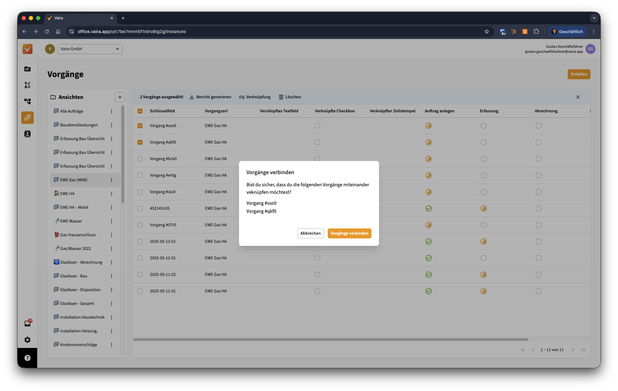
Task: Click the Löschen trash icon
Action: (281, 97)
